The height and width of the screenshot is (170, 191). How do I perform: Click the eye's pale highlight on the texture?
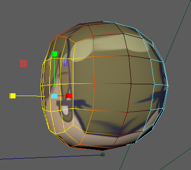(x=65, y=109)
